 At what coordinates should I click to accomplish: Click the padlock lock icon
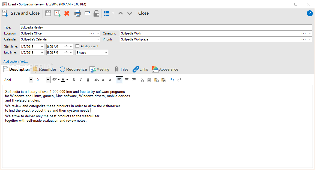pos(97,13)
